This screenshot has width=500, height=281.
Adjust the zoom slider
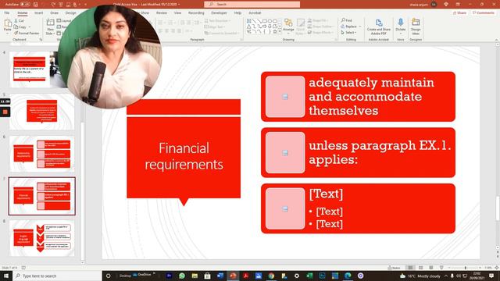(466, 268)
